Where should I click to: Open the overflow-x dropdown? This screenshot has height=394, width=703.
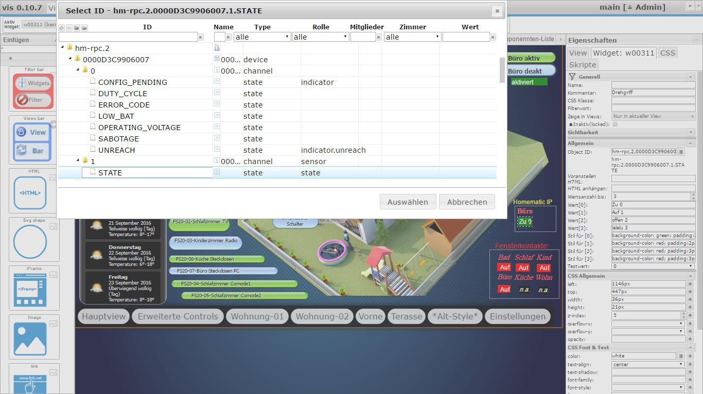pyautogui.click(x=648, y=324)
